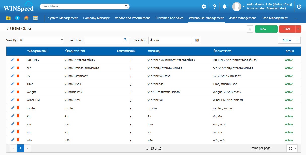Click the help question mark icon
Screen dimensions: 306x155
214,7
